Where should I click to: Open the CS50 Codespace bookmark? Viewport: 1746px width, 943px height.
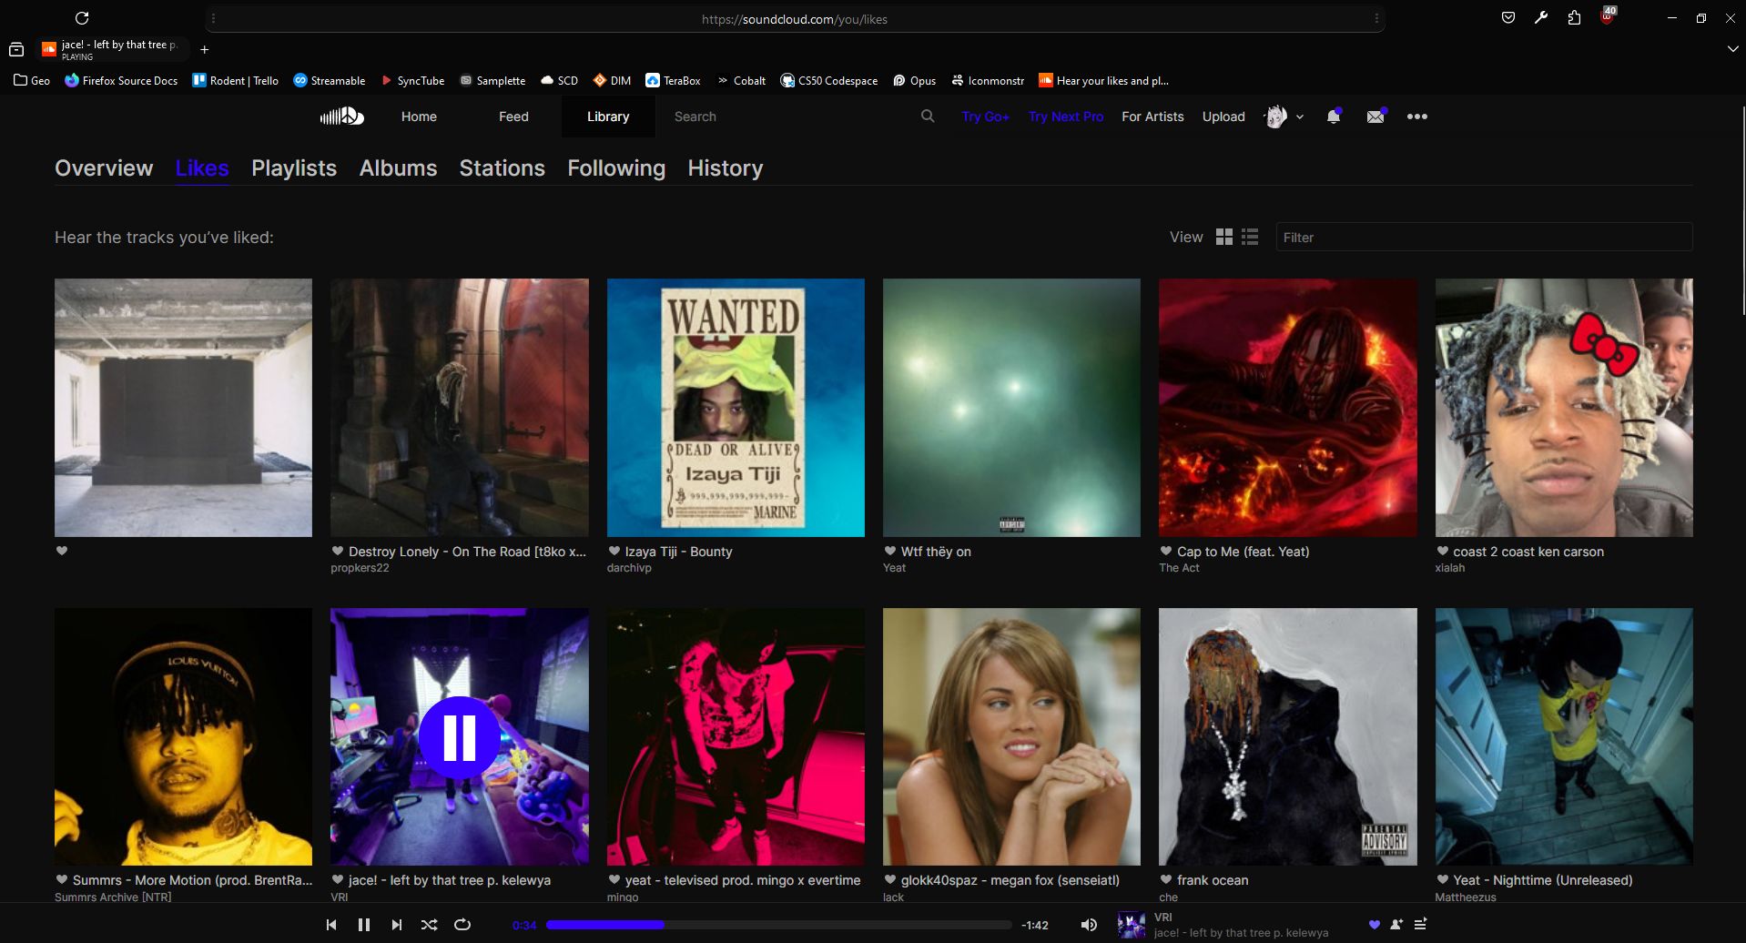[x=829, y=80]
